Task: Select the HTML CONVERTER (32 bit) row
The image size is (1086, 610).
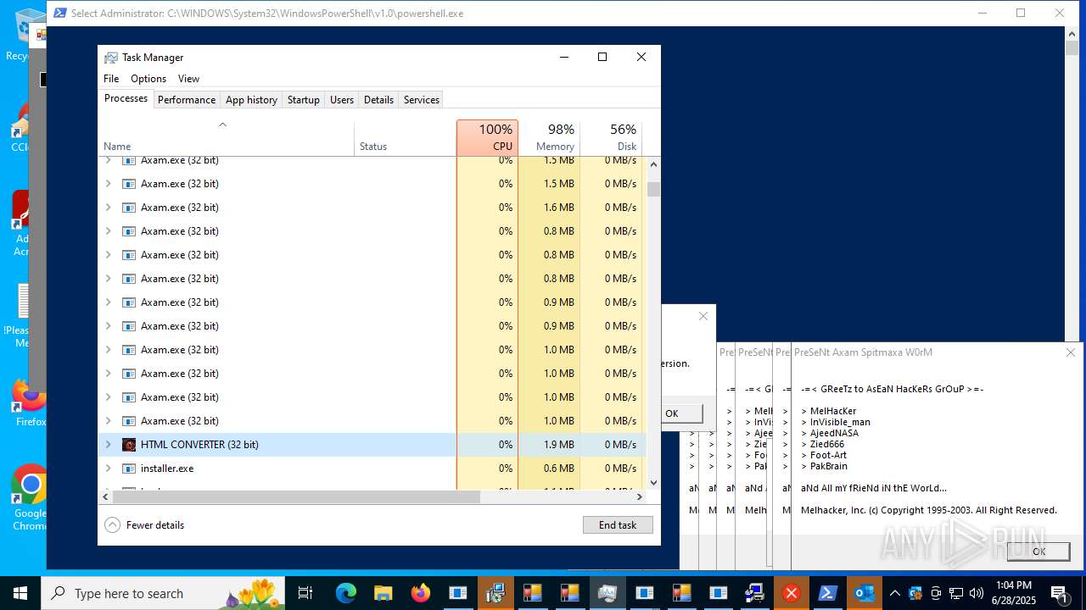Action: click(x=372, y=445)
